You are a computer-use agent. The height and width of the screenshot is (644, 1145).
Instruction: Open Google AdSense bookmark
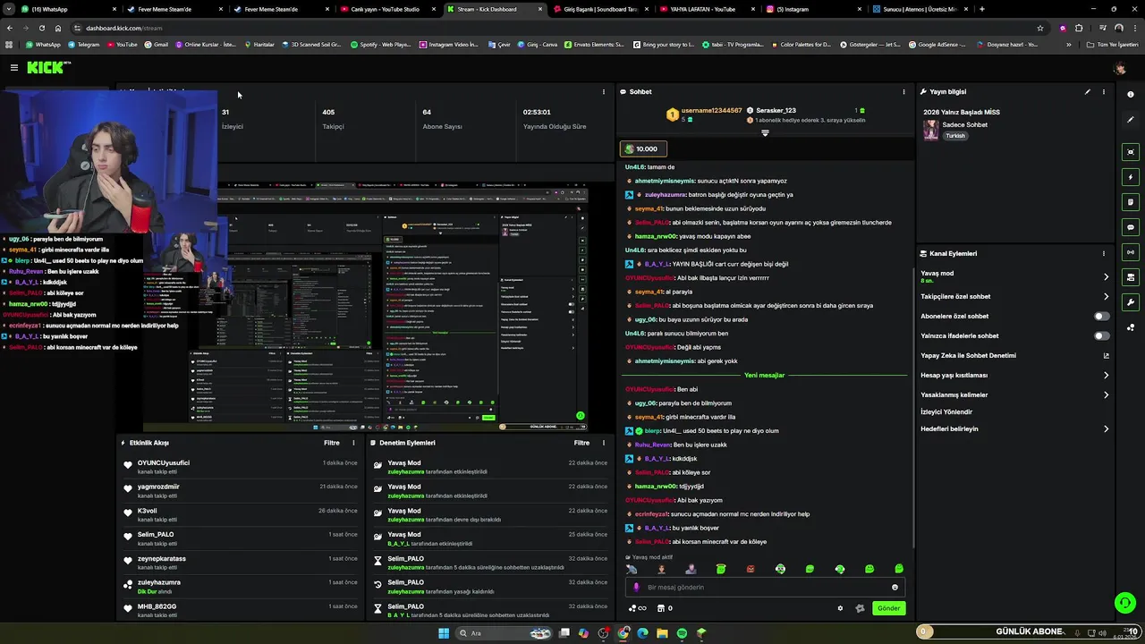(937, 44)
